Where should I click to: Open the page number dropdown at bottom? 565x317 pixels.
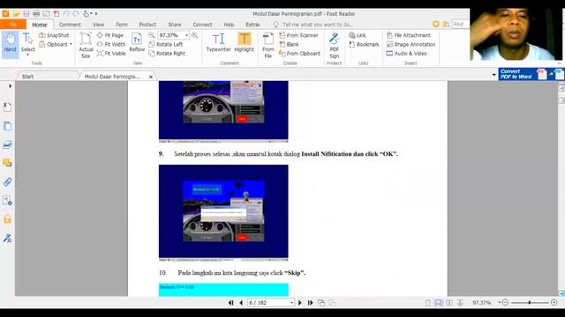pos(291,303)
